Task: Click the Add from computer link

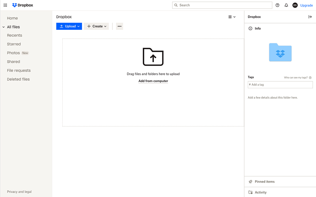Action: (153, 81)
